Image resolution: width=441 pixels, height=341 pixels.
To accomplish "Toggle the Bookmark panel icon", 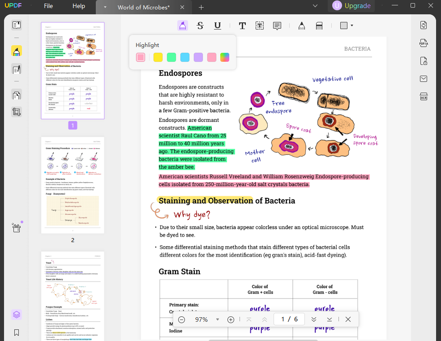I will point(17,332).
